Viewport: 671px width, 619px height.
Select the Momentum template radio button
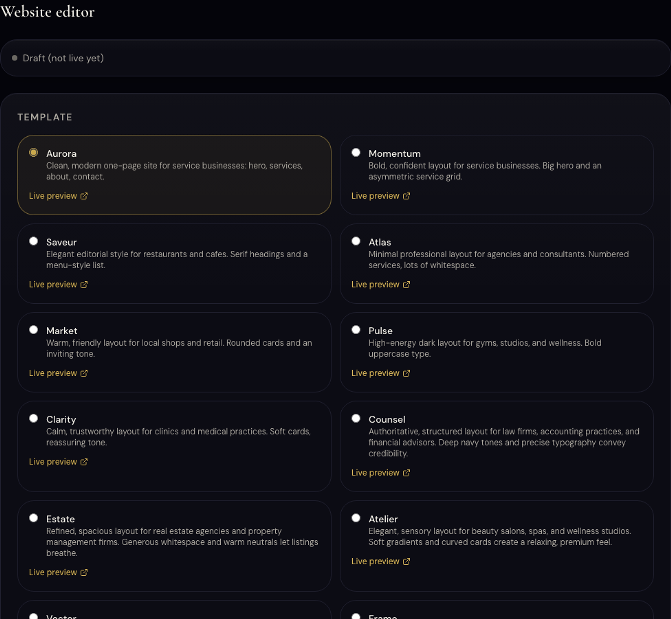(356, 153)
